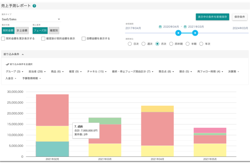Check 確度掛け契約金額を表示 checkbox
The width and height of the screenshot is (250, 163).
[43, 39]
